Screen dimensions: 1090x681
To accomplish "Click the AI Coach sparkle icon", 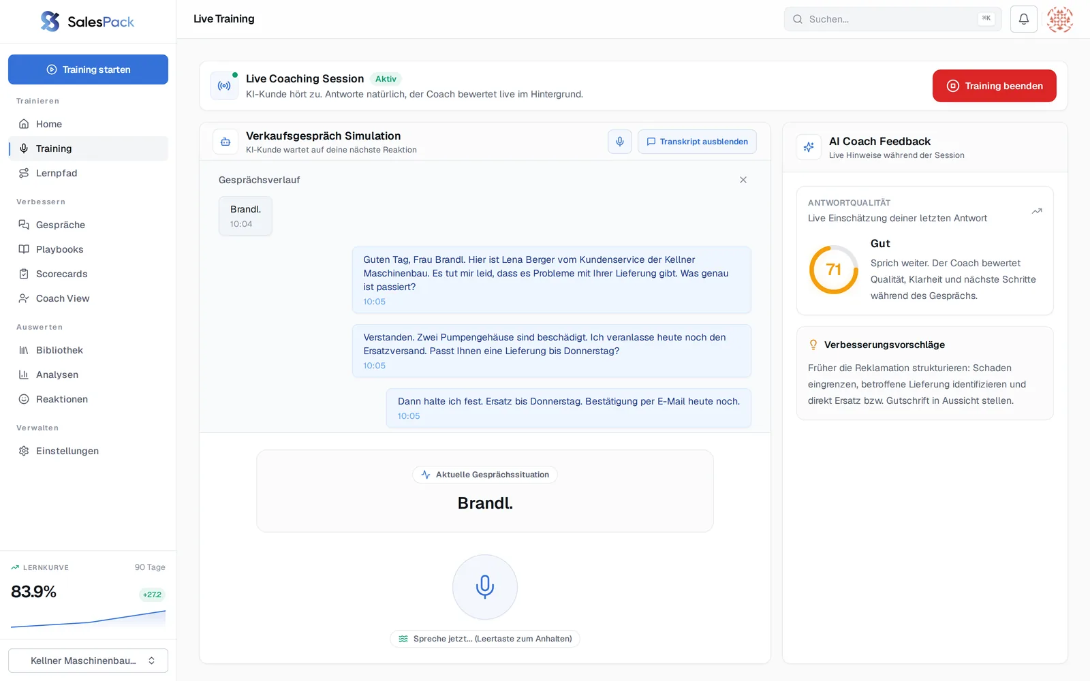I will (x=809, y=147).
